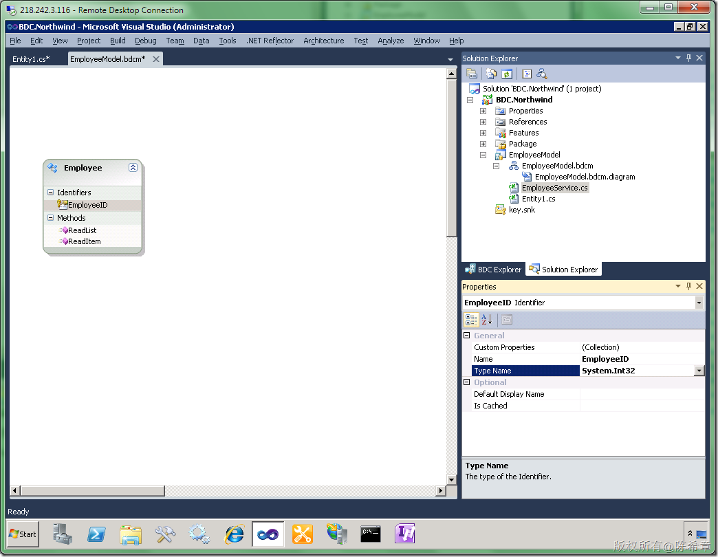Click the Properties icon in Solution Explorer toolbar
This screenshot has width=718, height=557.
point(472,74)
